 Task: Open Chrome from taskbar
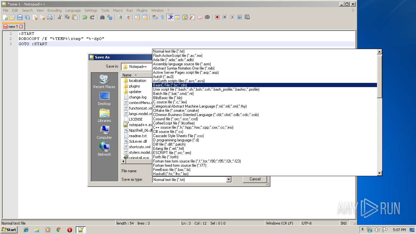pyautogui.click(x=58, y=230)
